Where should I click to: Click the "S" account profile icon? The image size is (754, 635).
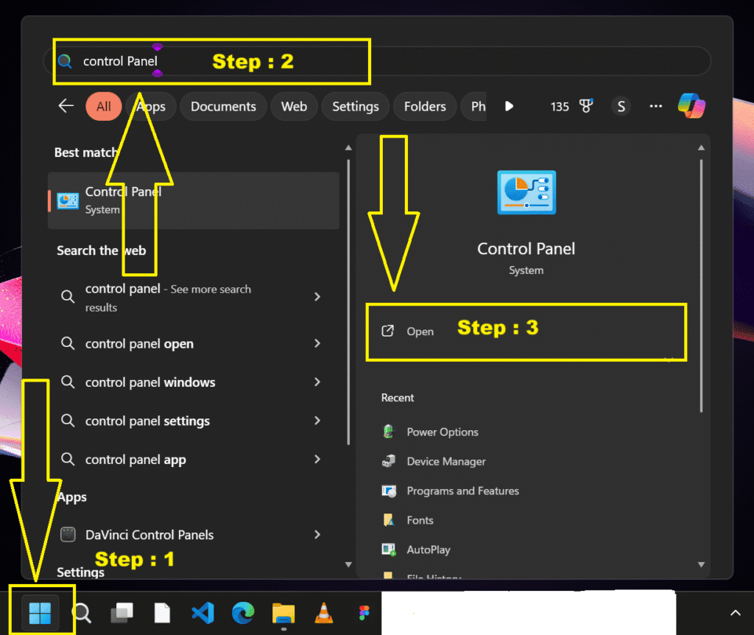pos(621,106)
